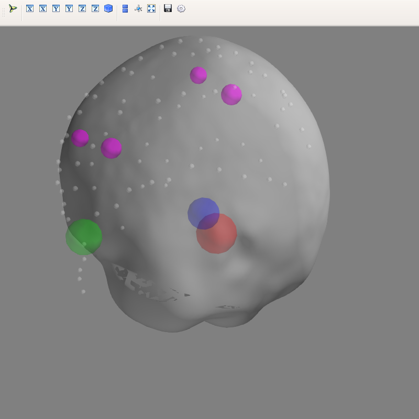Click the second of two Y-axis view icons

tap(69, 8)
